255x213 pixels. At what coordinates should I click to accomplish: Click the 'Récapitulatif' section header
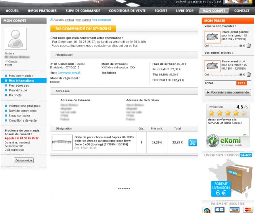point(124,55)
